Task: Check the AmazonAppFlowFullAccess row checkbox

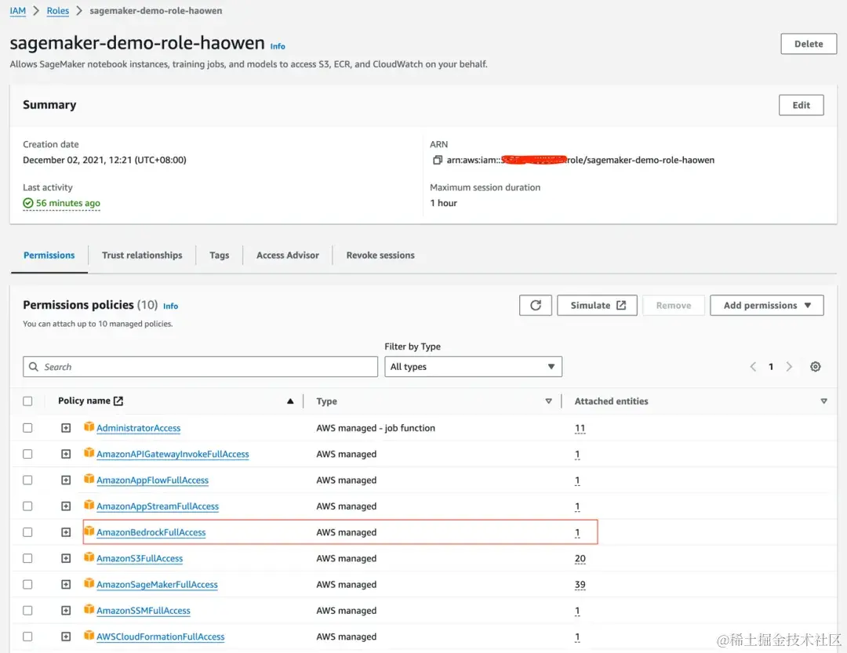Action: [x=27, y=480]
